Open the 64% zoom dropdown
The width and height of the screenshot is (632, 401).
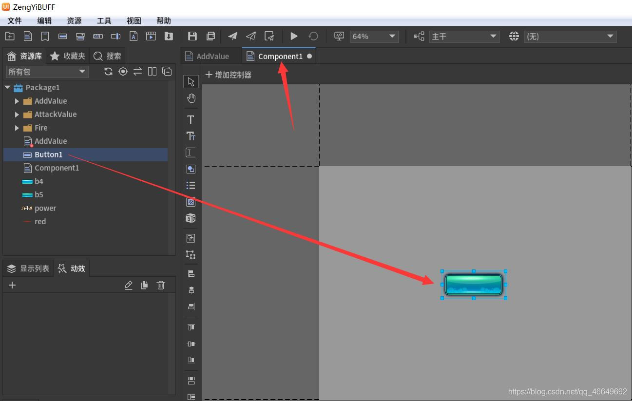tap(374, 37)
